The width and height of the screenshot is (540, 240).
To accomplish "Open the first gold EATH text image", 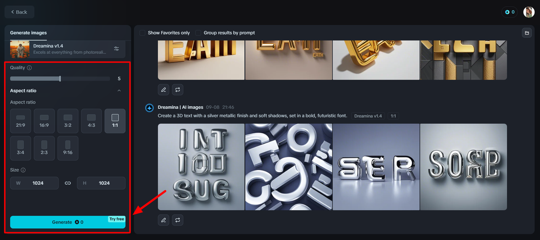I will [x=201, y=60].
